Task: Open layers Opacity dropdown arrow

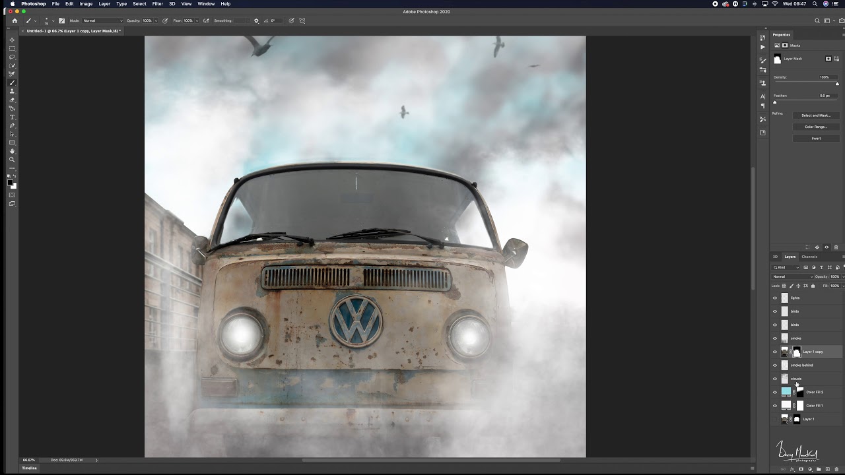Action: pos(842,276)
